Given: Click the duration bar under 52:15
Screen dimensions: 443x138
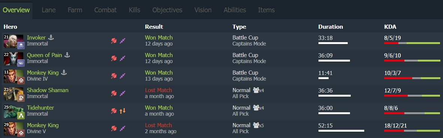Looking at the screenshot, I should tap(341, 131).
